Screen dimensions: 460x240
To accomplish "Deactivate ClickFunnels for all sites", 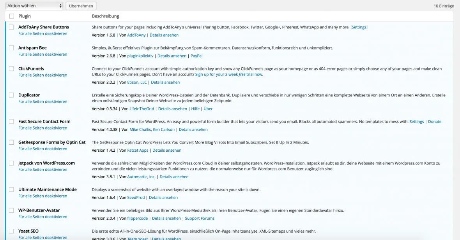I will click(43, 75).
